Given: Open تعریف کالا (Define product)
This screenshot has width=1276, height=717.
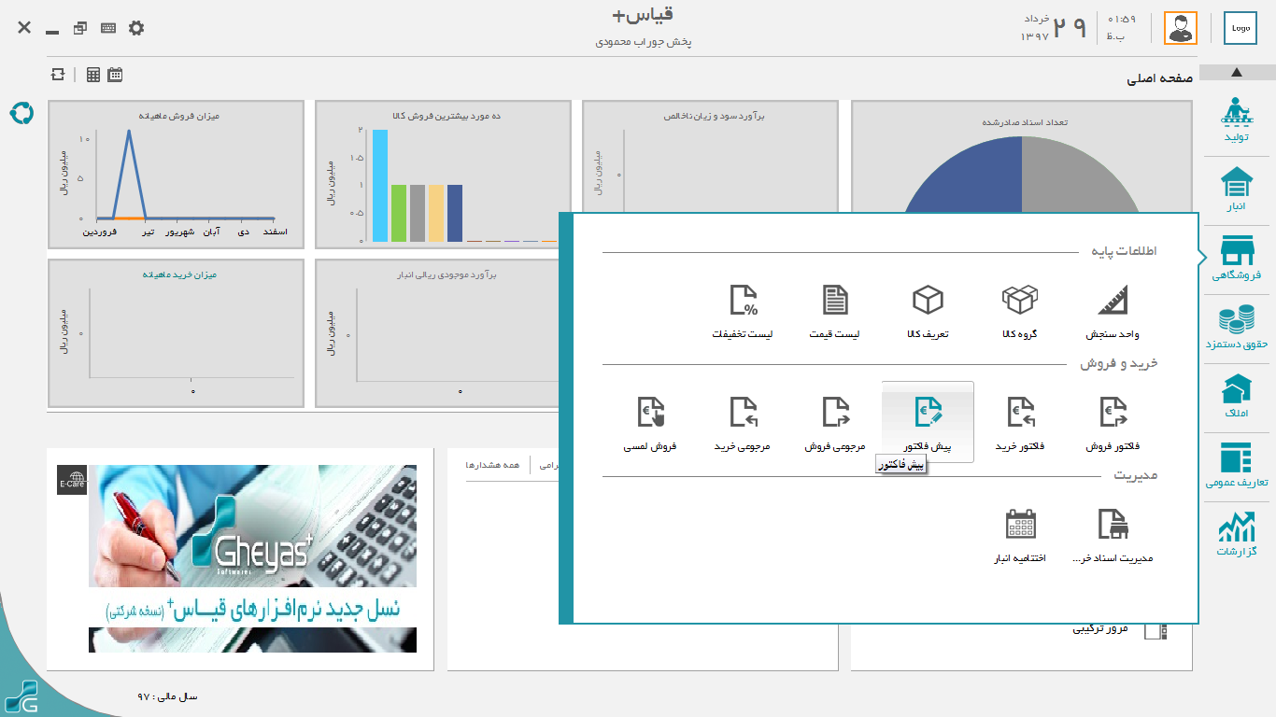Looking at the screenshot, I should [x=928, y=312].
